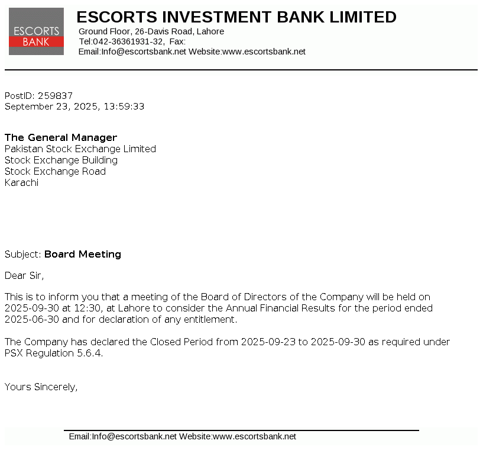Click the Davis Road, Lahore address line
This screenshot has width=483, height=450.
click(151, 31)
